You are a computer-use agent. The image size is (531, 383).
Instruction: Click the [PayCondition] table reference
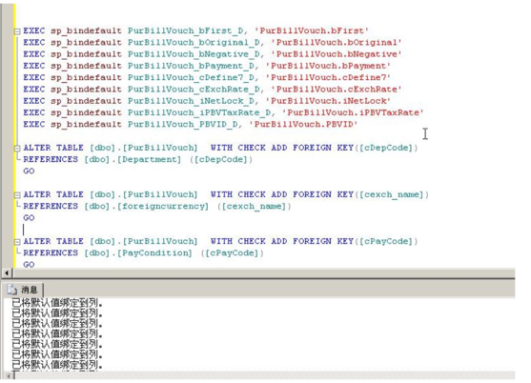154,252
